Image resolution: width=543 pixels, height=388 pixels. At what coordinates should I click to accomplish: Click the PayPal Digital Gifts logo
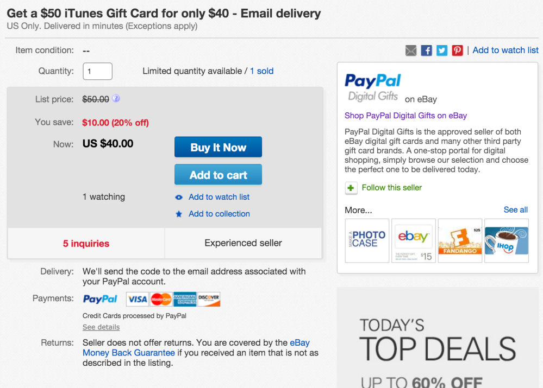(x=373, y=88)
